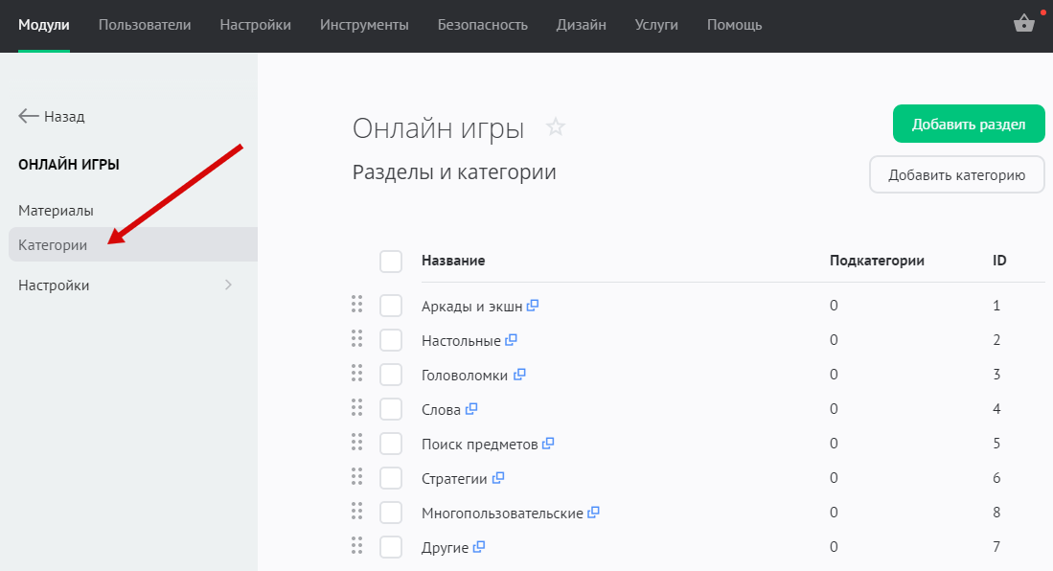
Task: Click the drag handle beside Стратегии
Action: point(356,477)
